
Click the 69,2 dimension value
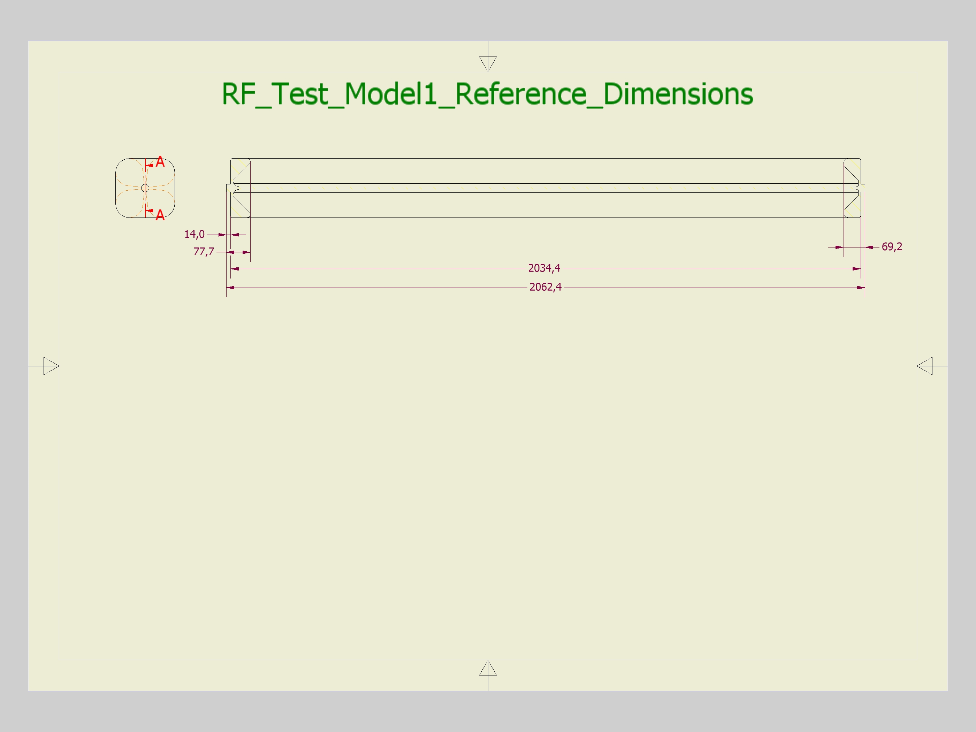tap(892, 247)
